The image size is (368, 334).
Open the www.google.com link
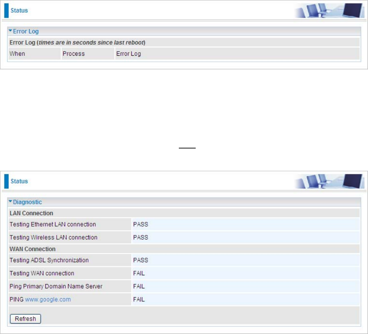(48, 300)
